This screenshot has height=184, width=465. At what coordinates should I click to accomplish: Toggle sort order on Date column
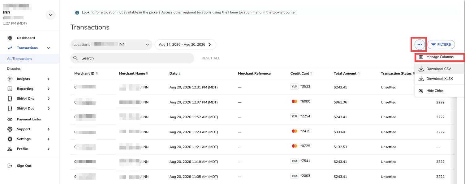click(x=175, y=73)
